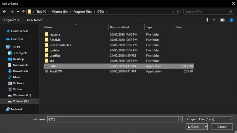Close the Add a Game dialog

point(233,3)
